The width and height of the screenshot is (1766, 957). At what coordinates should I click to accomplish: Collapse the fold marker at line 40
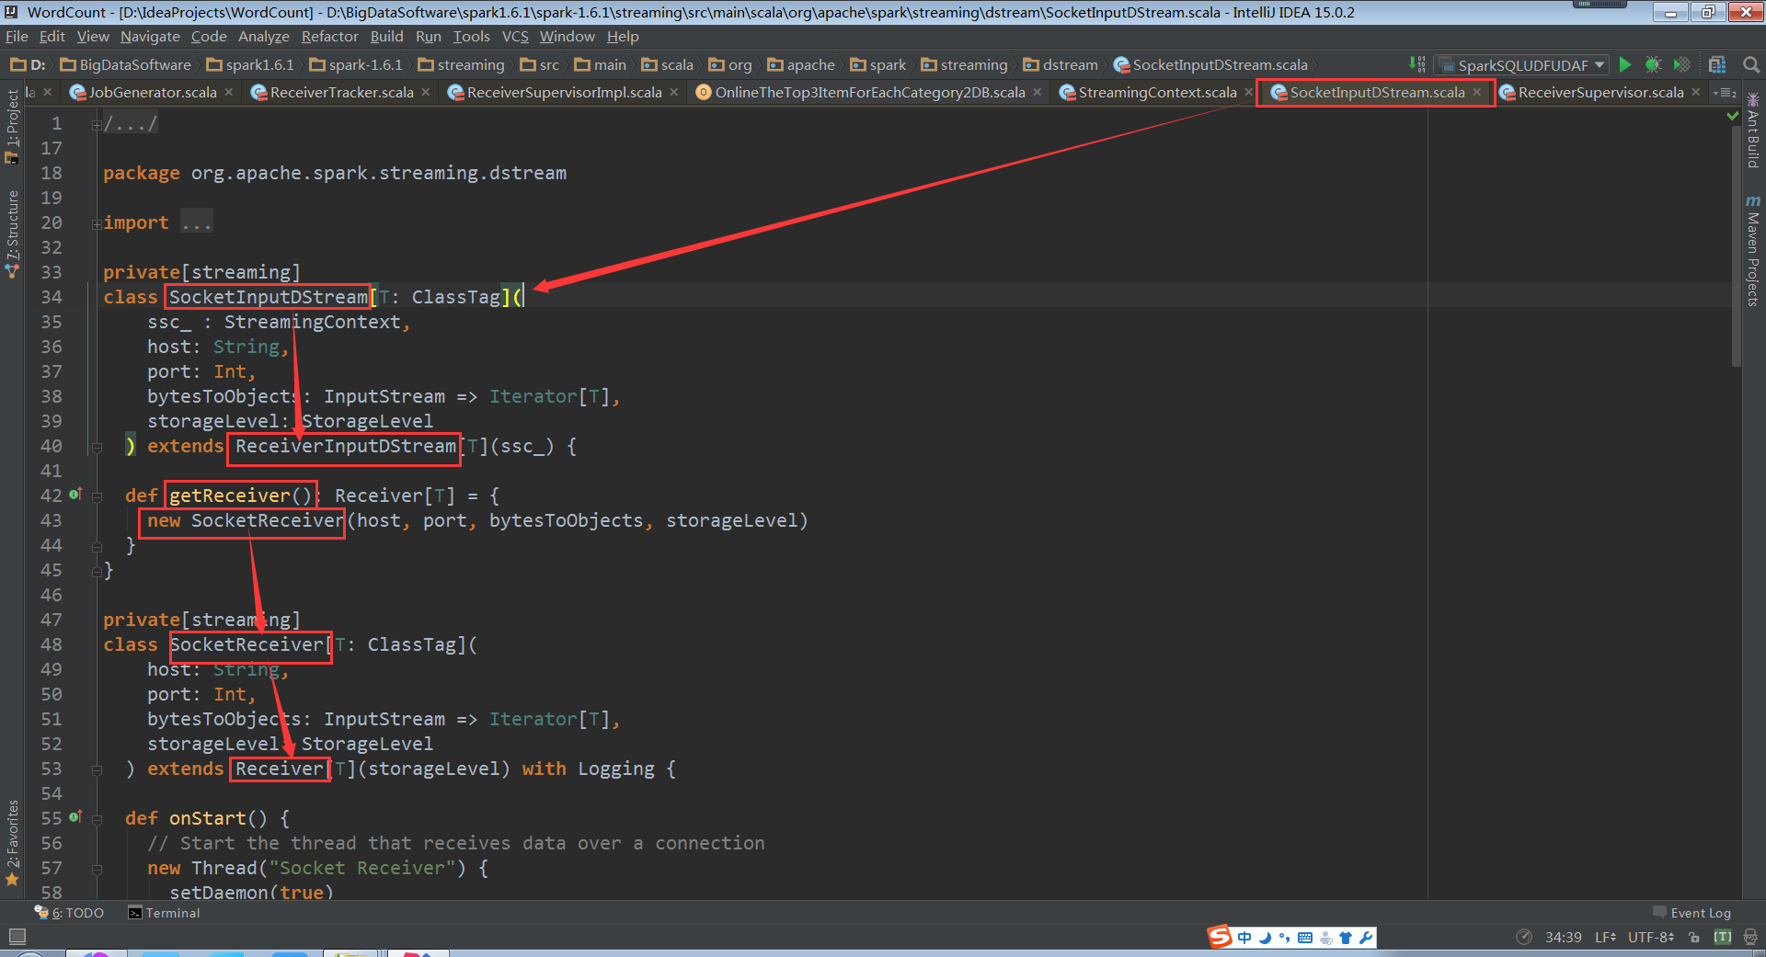[97, 447]
